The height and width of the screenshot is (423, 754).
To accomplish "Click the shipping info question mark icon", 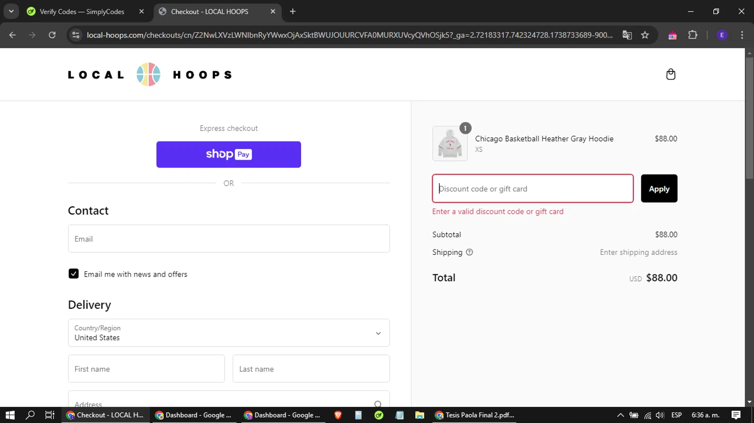I will click(x=469, y=252).
